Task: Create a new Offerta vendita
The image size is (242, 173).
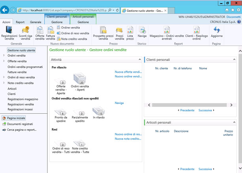Action: [39, 33]
